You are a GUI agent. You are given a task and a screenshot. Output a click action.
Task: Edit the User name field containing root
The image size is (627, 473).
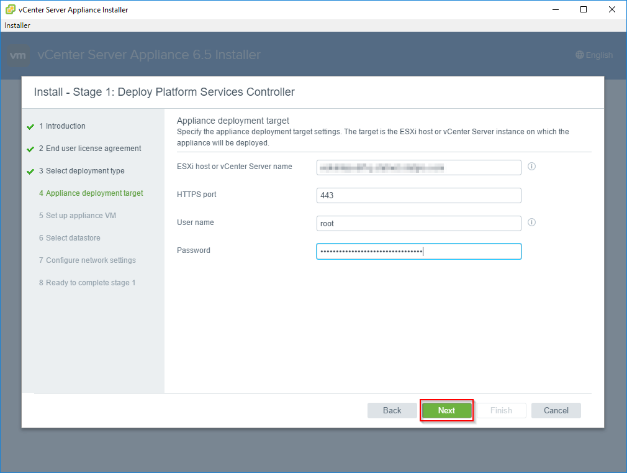(418, 223)
